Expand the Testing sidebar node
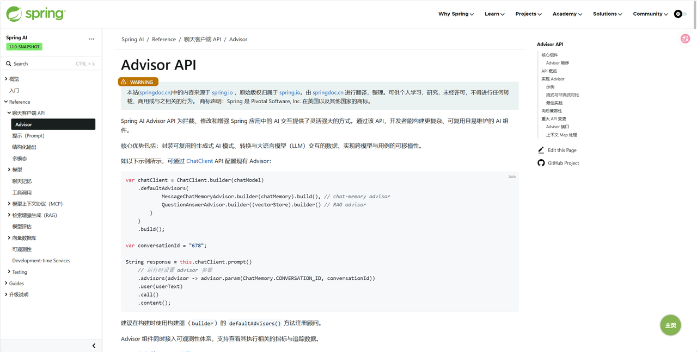This screenshot has height=352, width=697. coord(9,272)
